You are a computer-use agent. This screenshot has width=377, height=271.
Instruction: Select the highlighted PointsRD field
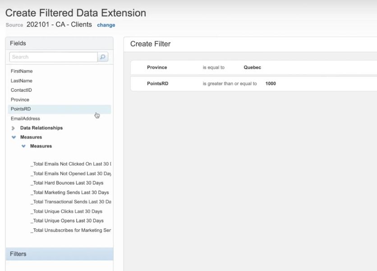[x=60, y=109]
